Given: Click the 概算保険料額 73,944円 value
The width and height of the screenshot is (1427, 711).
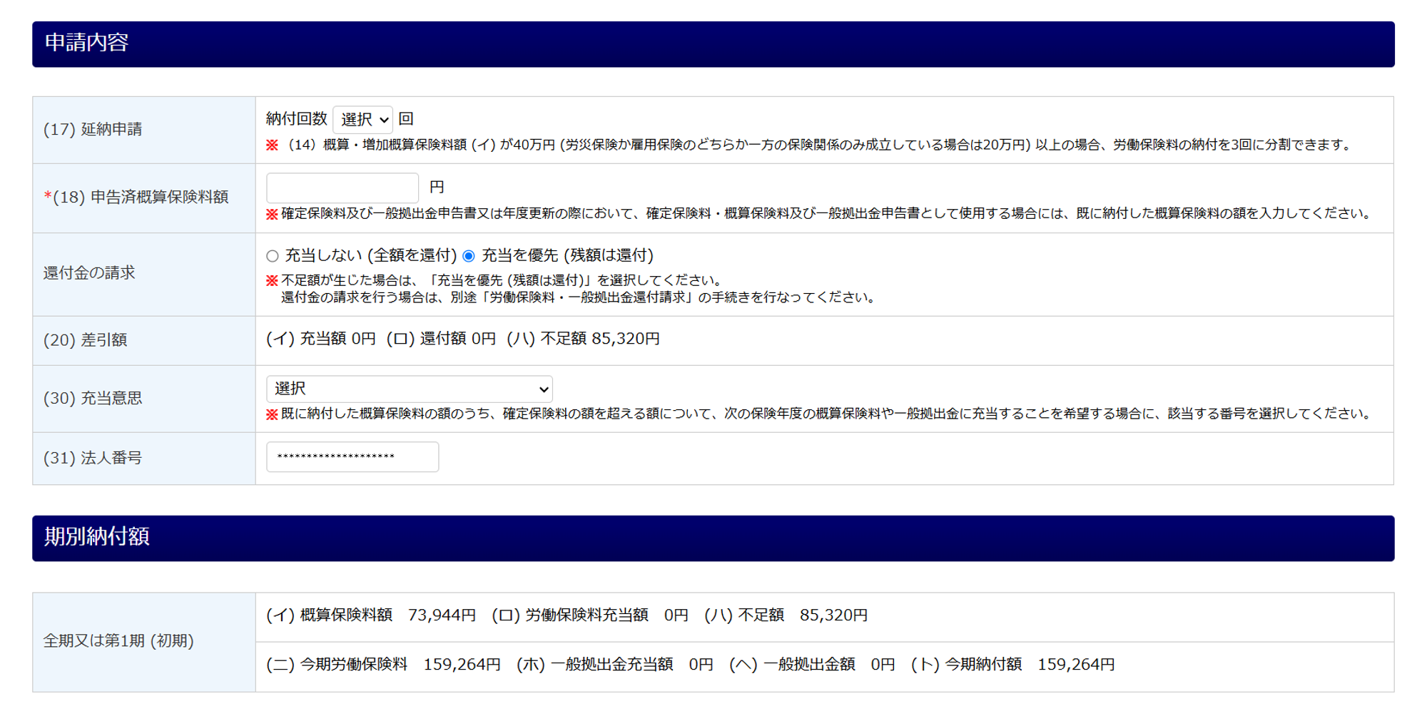Looking at the screenshot, I should pos(371,615).
